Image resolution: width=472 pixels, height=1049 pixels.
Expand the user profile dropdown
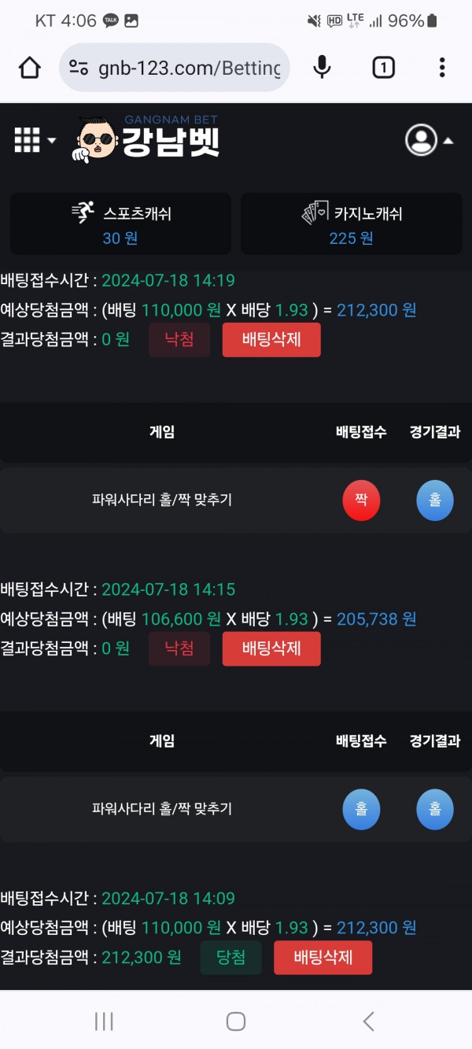[430, 141]
